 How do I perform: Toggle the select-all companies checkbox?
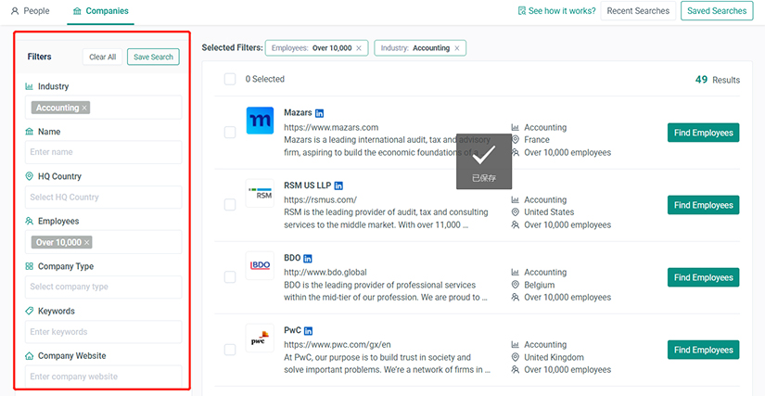click(230, 80)
